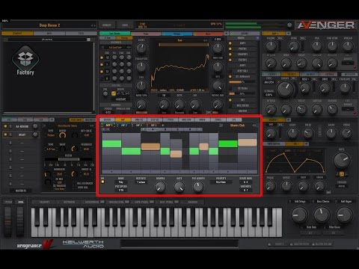Click the amp Spread knob

348,46
